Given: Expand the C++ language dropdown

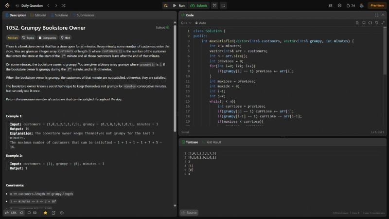Looking at the screenshot, I should click(x=185, y=23).
